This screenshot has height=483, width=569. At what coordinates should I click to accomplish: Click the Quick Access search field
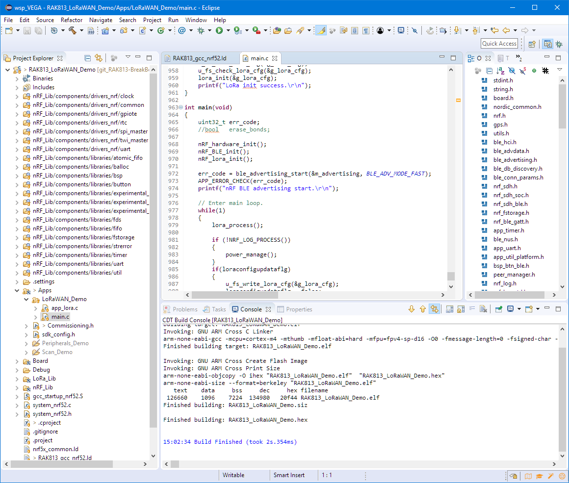499,44
